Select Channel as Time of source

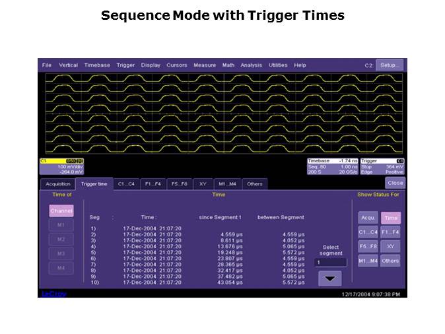point(61,211)
